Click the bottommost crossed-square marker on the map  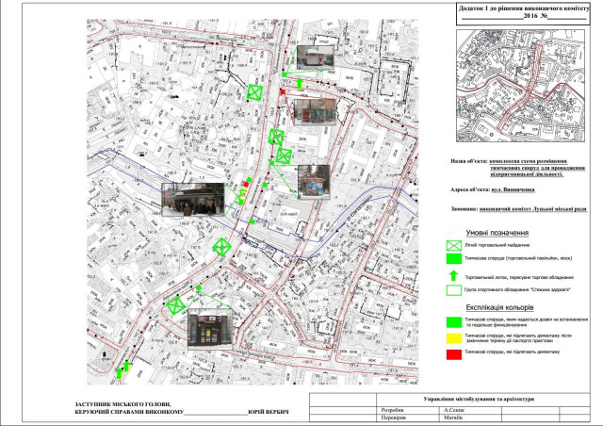pyautogui.click(x=175, y=304)
